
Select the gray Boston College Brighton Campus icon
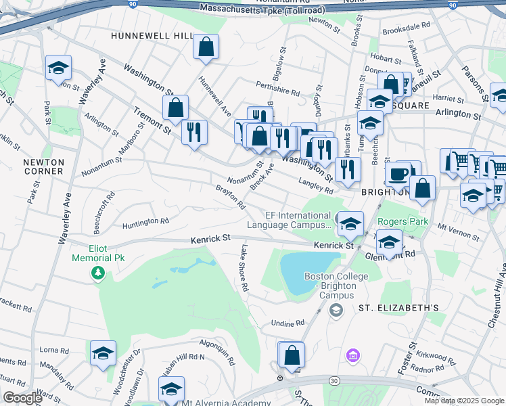(x=336, y=311)
